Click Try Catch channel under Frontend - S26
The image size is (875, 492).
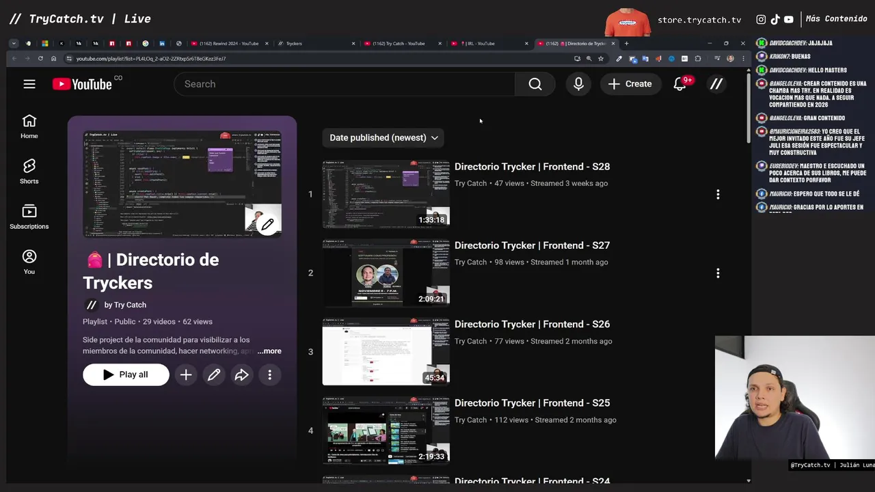(470, 341)
